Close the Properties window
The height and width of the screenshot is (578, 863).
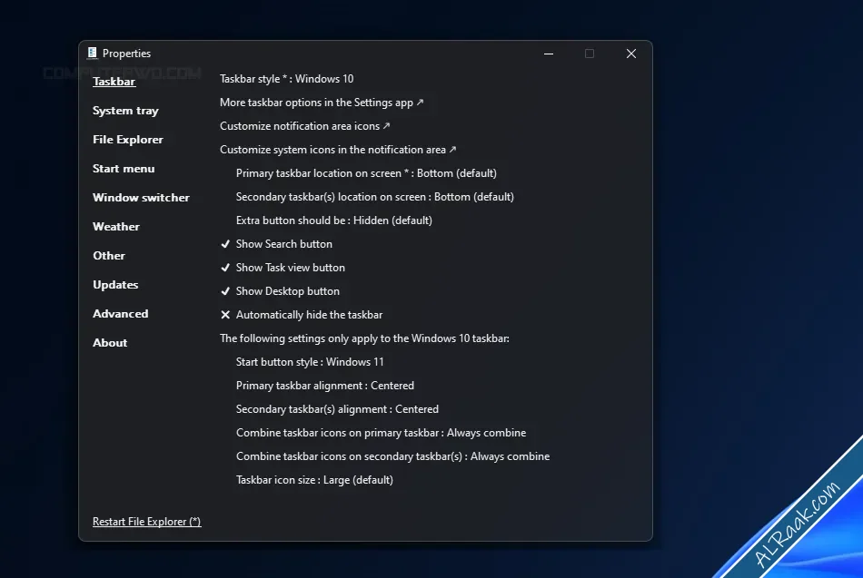coord(630,54)
